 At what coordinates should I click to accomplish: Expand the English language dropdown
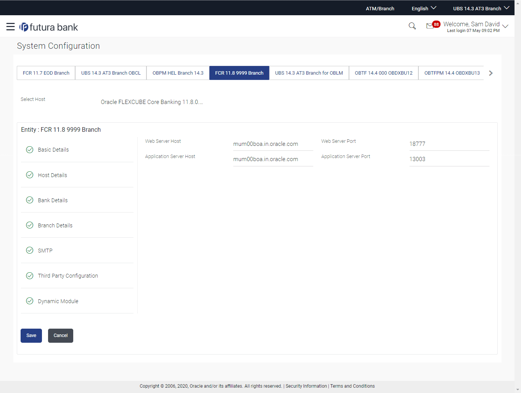pyautogui.click(x=424, y=8)
